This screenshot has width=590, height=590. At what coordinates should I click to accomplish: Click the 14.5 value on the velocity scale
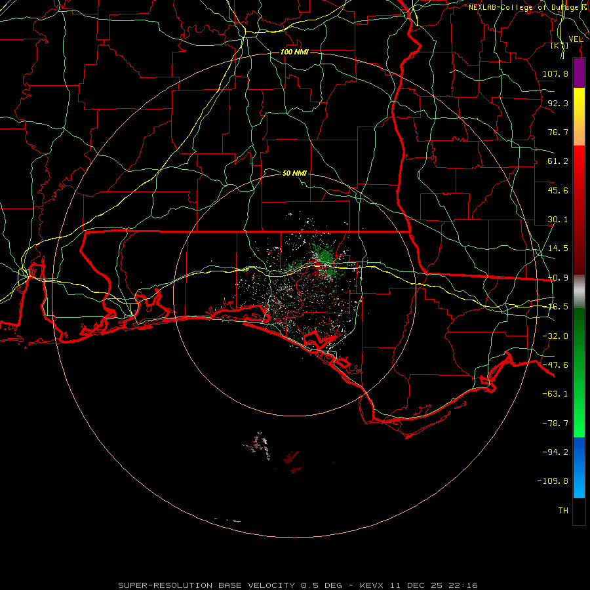coord(558,248)
